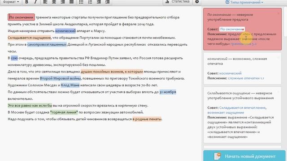Click highlighted name Клод Мане
This screenshot has height=161, width=287.
coord(70,85)
